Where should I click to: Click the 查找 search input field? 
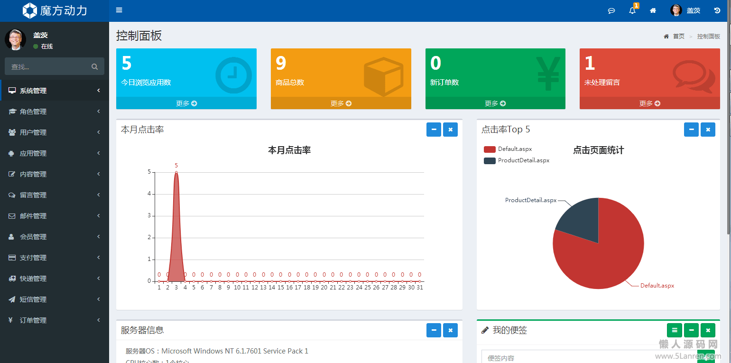pos(47,67)
